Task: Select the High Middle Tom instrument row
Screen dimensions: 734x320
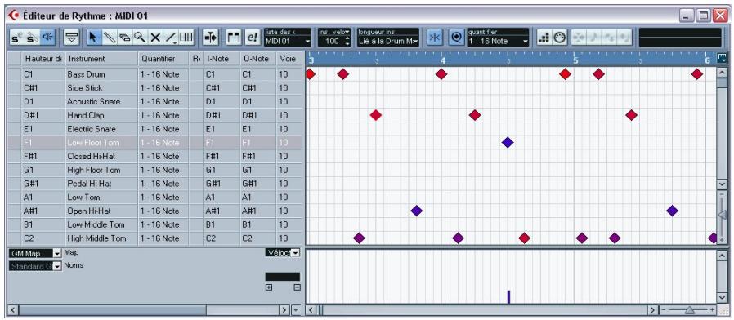Action: (155, 238)
